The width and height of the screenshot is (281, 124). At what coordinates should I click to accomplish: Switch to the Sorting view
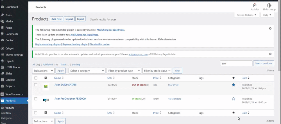pyautogui.click(x=76, y=65)
